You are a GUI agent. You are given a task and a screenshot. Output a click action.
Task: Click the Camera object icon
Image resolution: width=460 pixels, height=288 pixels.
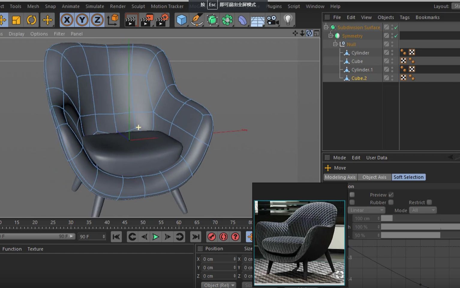(272, 20)
